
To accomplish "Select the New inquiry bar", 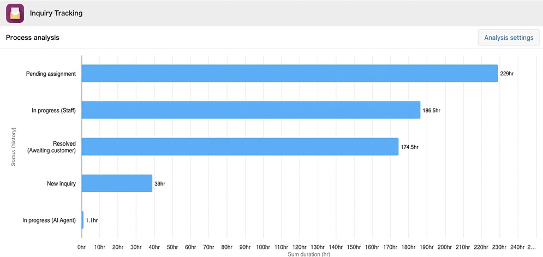I will tap(117, 183).
